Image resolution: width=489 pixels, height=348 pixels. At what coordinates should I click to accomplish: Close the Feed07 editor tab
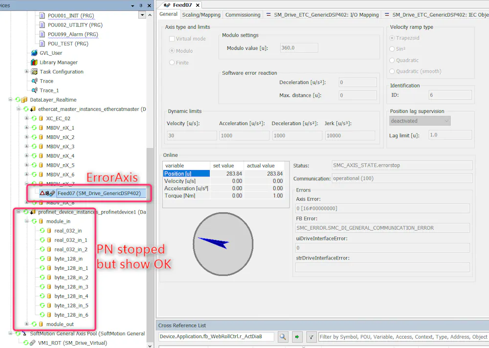[198, 5]
